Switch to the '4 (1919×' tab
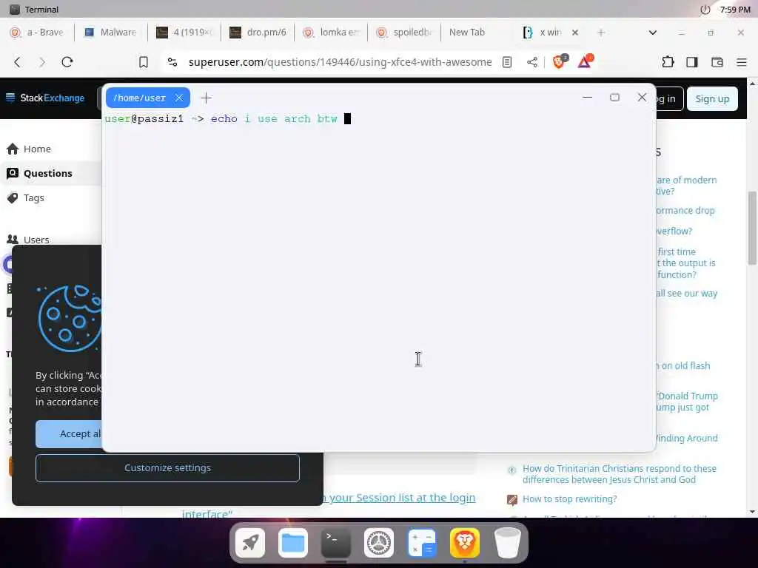Image resolution: width=758 pixels, height=568 pixels. point(184,33)
